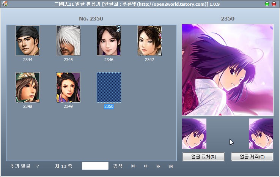
Task: Select face thumbnail 2348
Action: [x=28, y=87]
